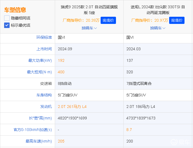The image size is (193, 148).
Task: Click 询底价 button for 瑞虎9
Action: (108, 20)
